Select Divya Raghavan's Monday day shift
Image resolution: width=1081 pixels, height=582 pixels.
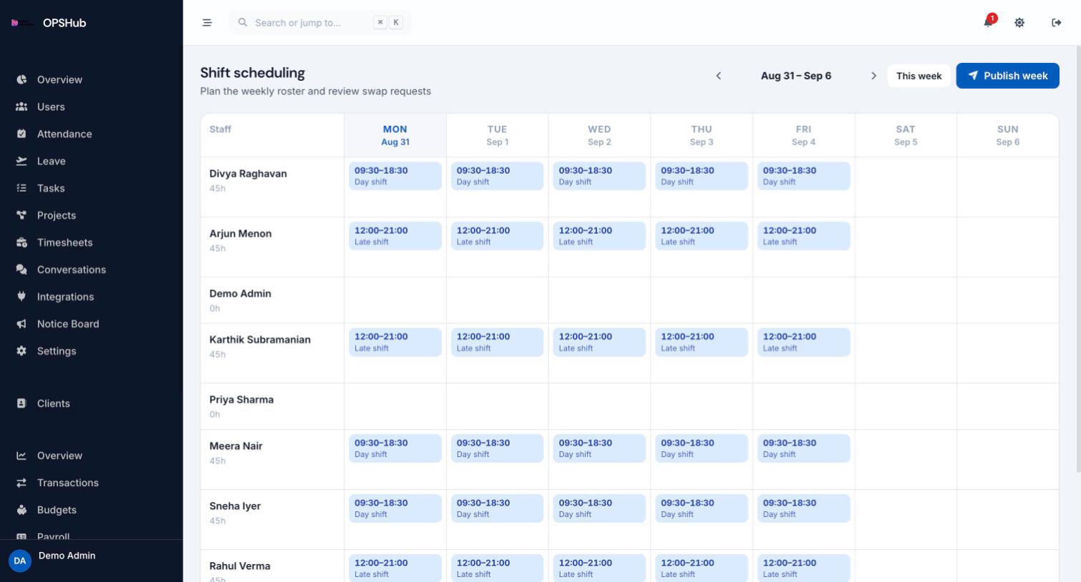395,176
